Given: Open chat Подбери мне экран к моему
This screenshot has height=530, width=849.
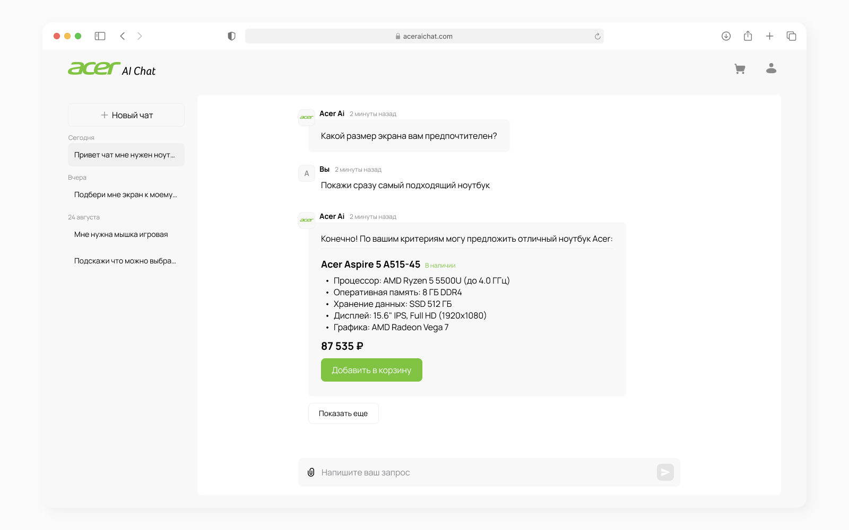Looking at the screenshot, I should tap(126, 195).
